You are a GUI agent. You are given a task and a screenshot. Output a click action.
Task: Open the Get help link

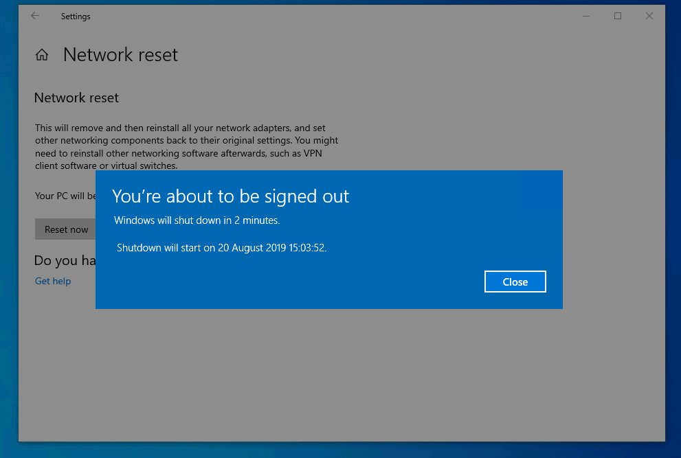click(53, 281)
